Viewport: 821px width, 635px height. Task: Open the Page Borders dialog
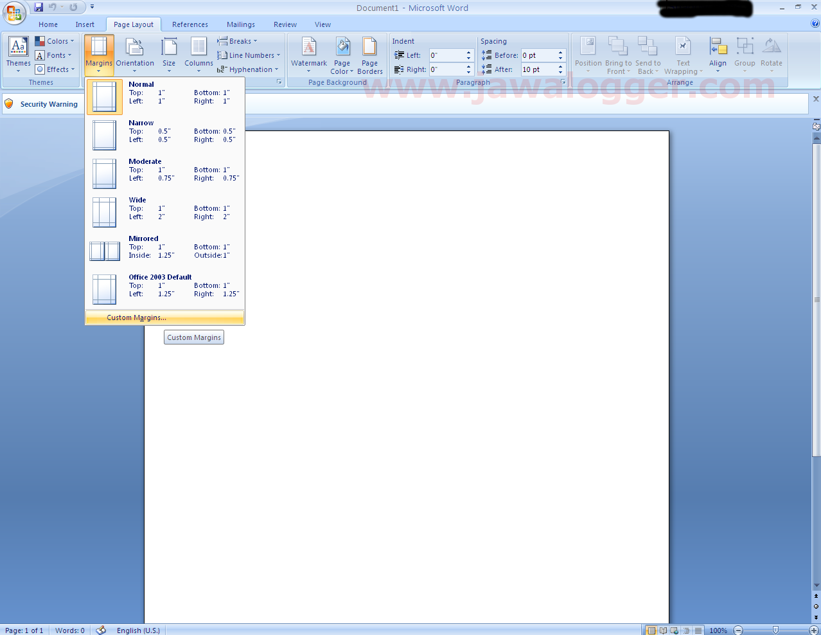point(370,55)
